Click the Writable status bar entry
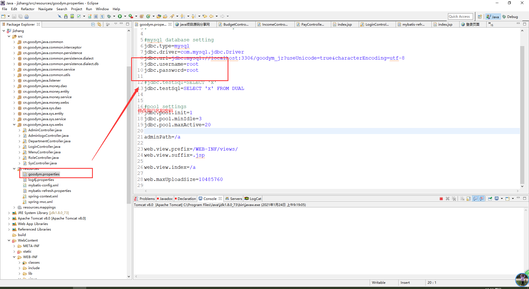The height and width of the screenshot is (289, 529). click(379, 283)
